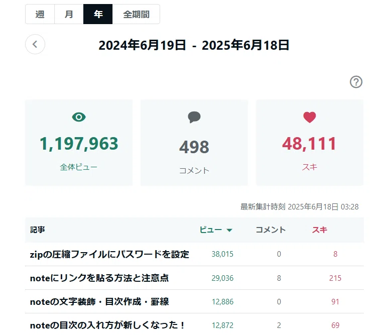Click the likes count 91
386x335 pixels.
335,302
